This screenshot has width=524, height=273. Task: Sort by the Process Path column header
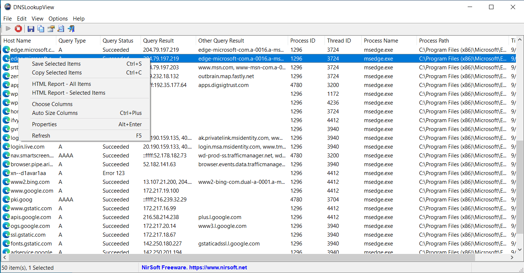pyautogui.click(x=463, y=41)
